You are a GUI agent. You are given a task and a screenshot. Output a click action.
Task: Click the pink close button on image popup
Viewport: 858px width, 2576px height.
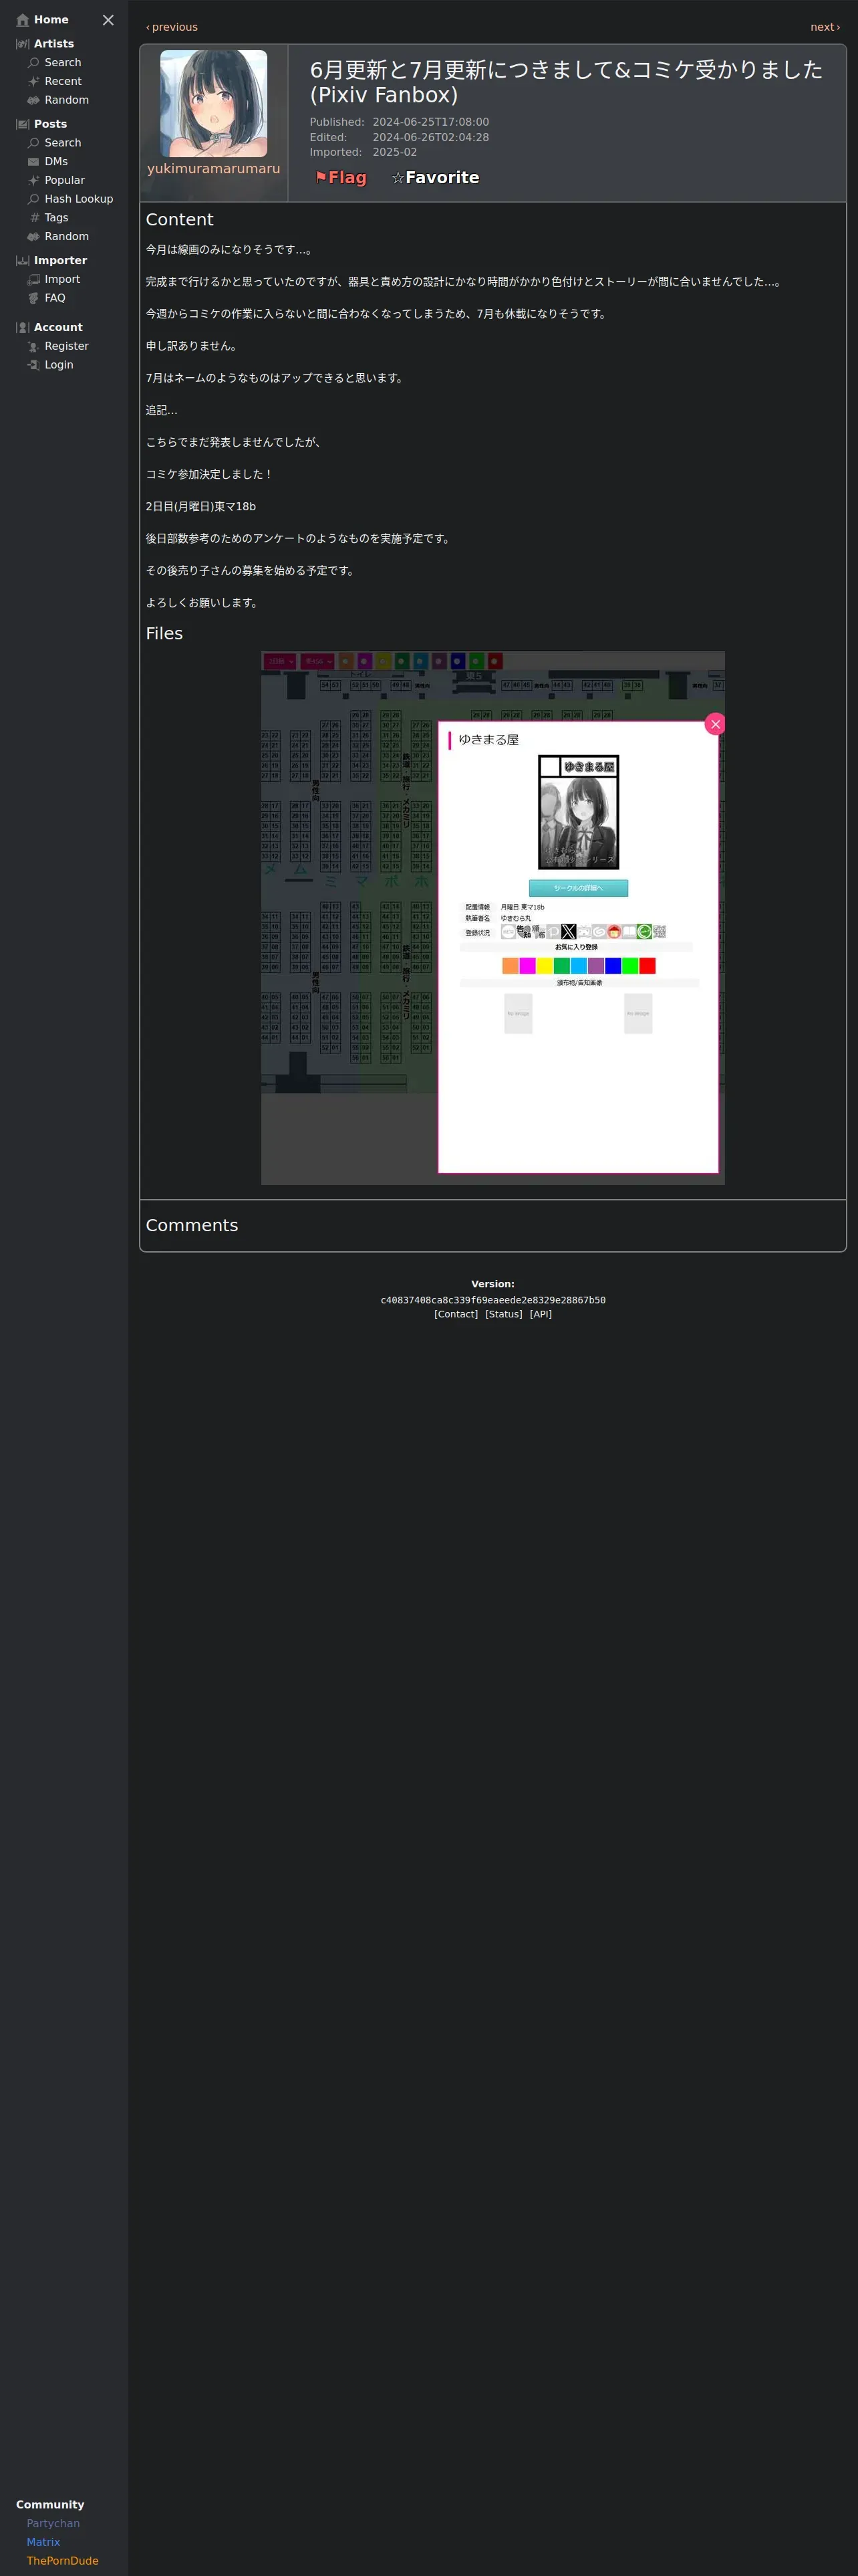(x=714, y=724)
